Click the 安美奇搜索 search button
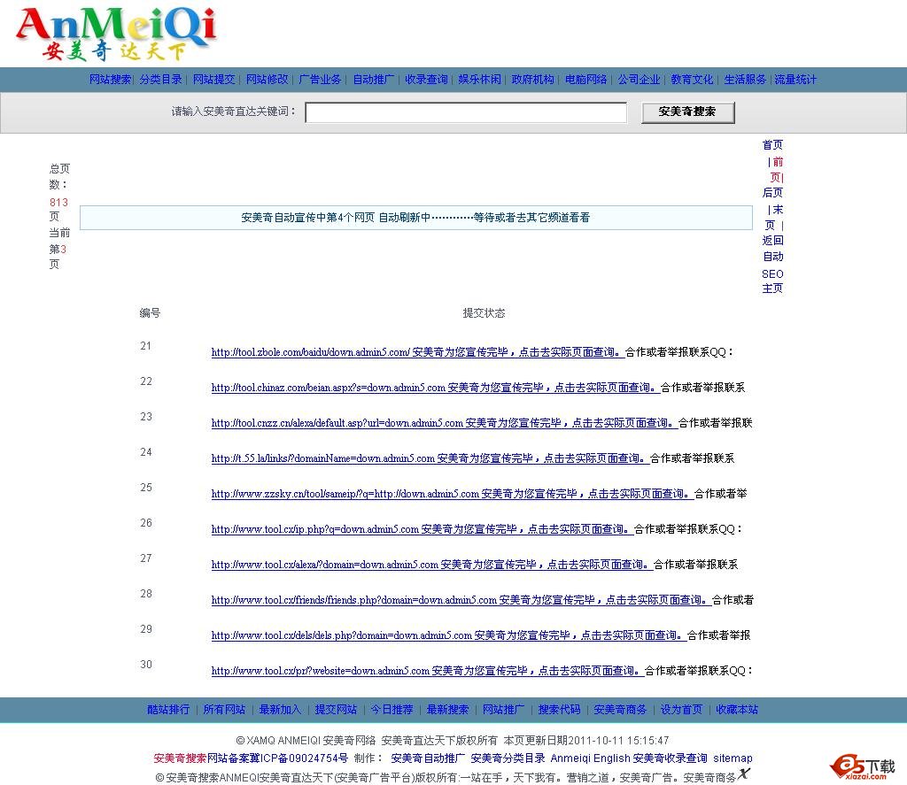907x785 pixels. [687, 112]
